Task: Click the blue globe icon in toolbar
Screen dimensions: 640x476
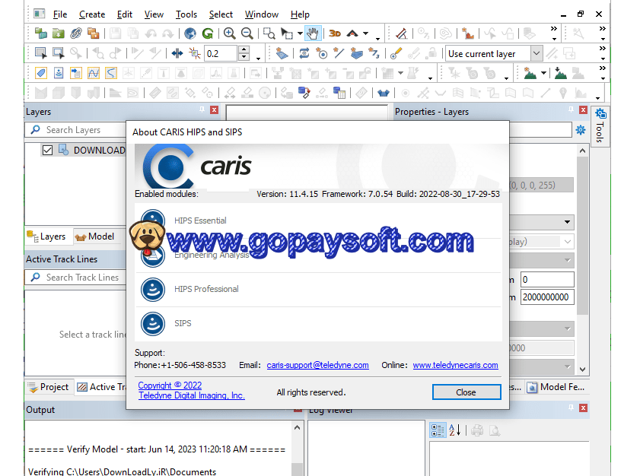Action: click(189, 33)
